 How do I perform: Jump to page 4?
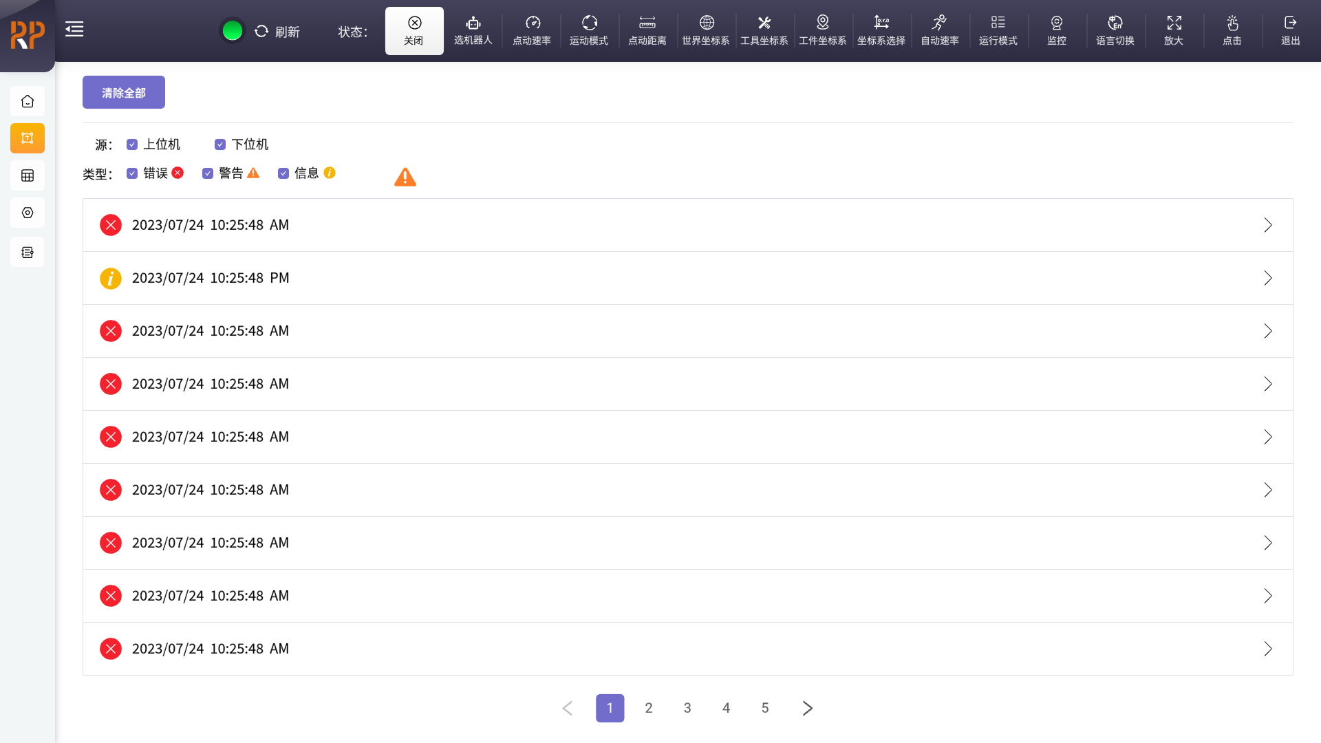pyautogui.click(x=726, y=708)
